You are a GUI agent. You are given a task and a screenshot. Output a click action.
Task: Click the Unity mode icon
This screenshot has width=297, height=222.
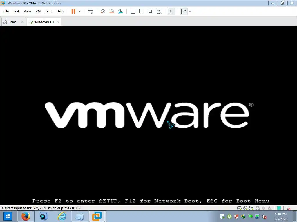pyautogui.click(x=159, y=11)
